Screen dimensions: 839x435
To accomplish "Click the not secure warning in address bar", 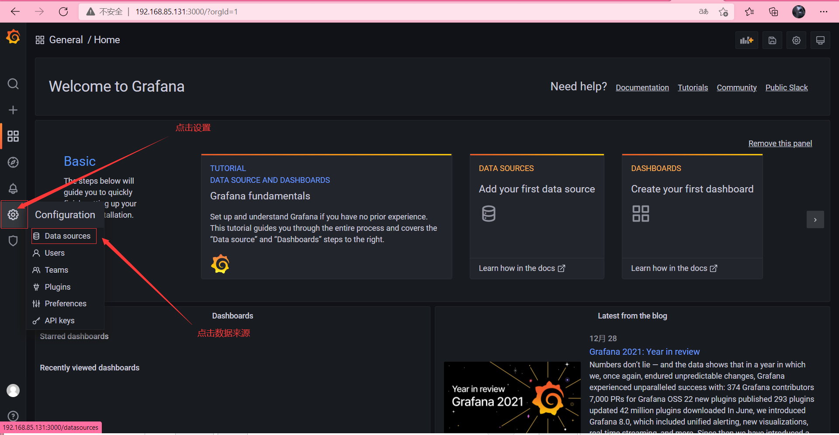I will (x=104, y=12).
